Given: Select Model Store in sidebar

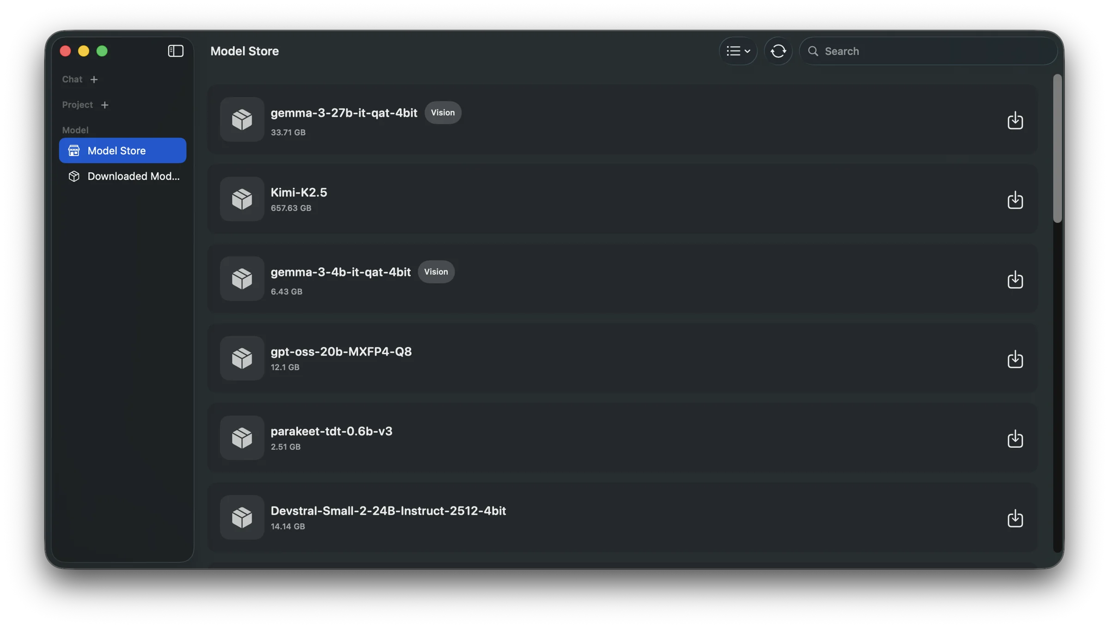Looking at the screenshot, I should tap(122, 151).
